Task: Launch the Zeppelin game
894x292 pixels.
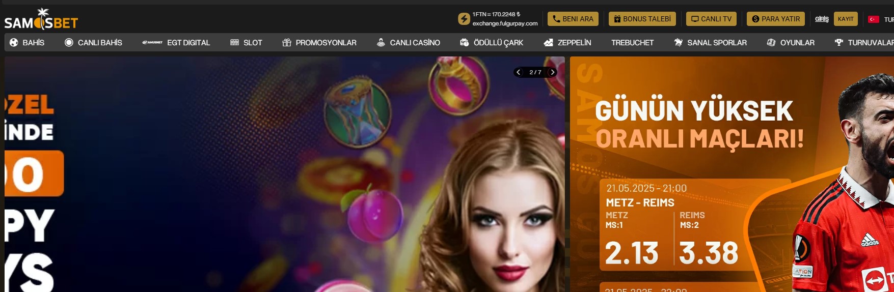Action: pos(567,43)
